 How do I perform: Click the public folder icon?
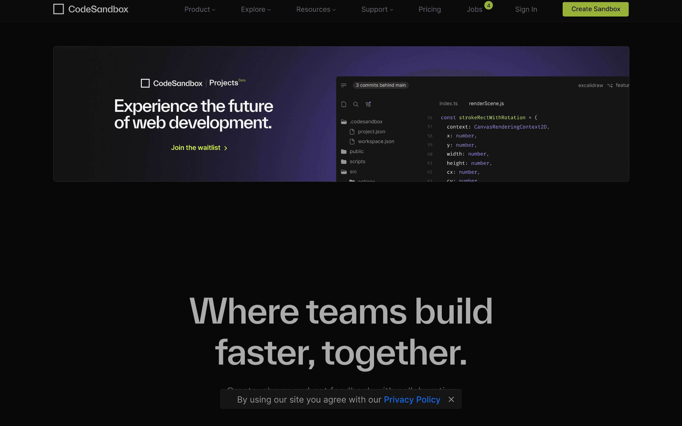[x=344, y=151]
